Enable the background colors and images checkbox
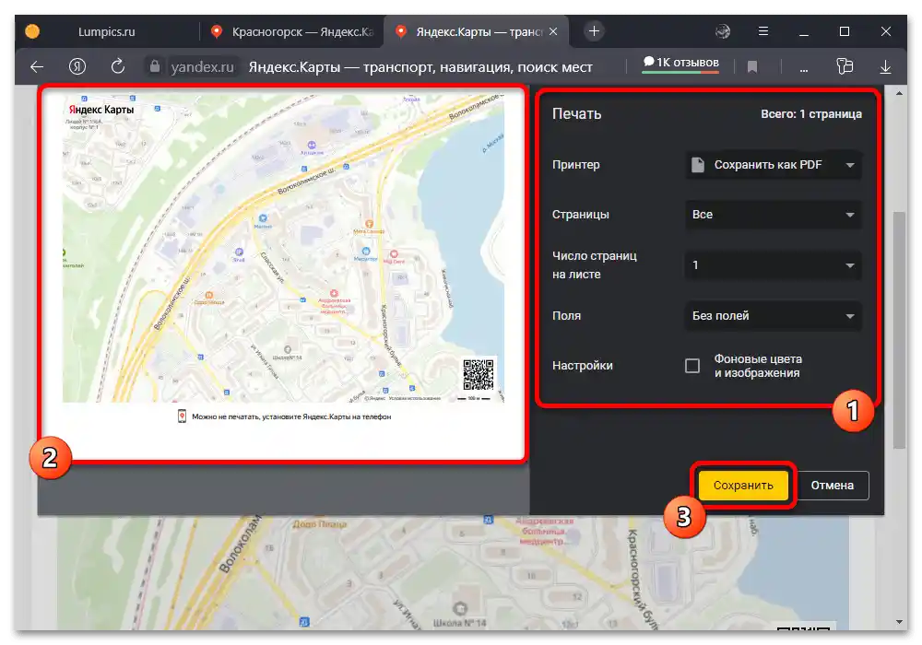 [x=692, y=366]
